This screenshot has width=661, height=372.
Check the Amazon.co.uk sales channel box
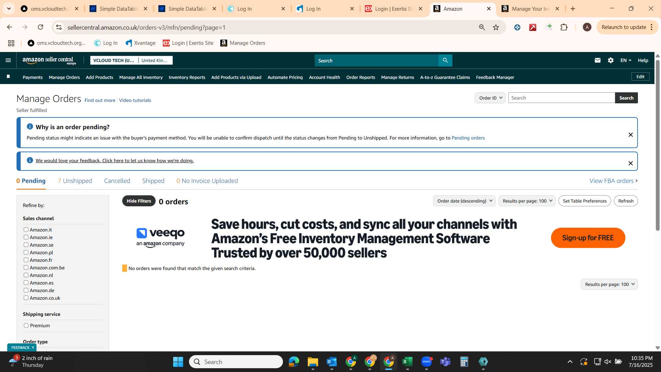pos(26,298)
